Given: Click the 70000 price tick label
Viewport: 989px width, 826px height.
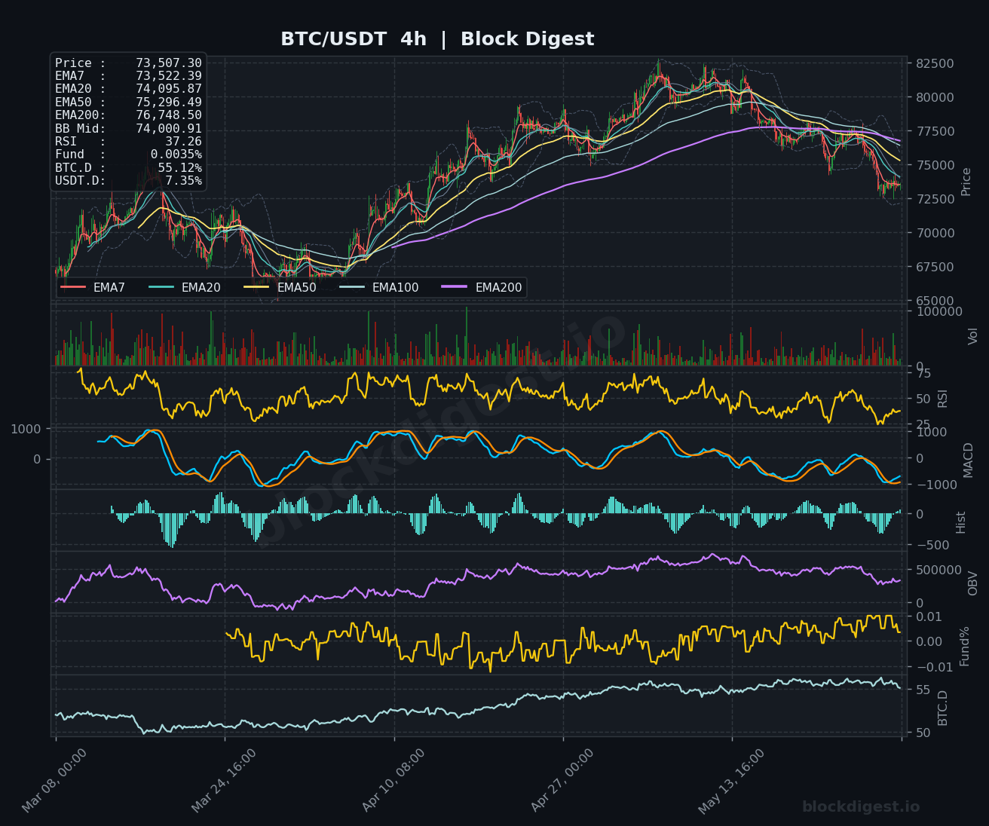Looking at the screenshot, I should coord(935,233).
